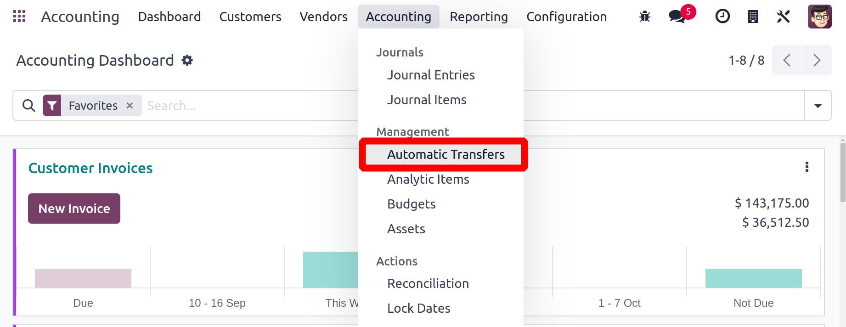Expand the search options dropdown arrow
This screenshot has height=327, width=846.
pos(818,106)
